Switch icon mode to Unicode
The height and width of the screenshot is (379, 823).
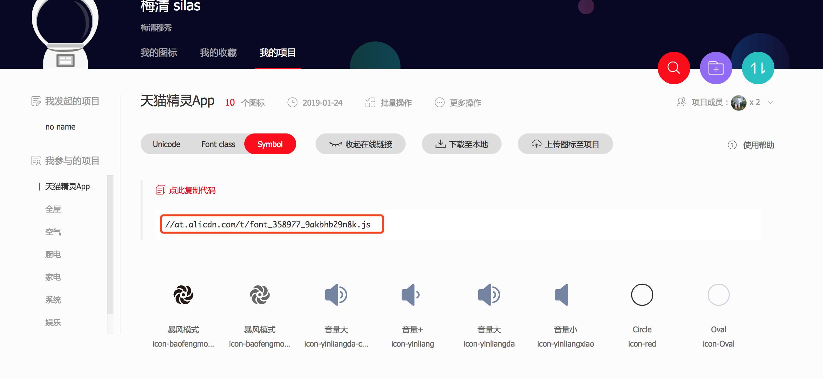167,144
